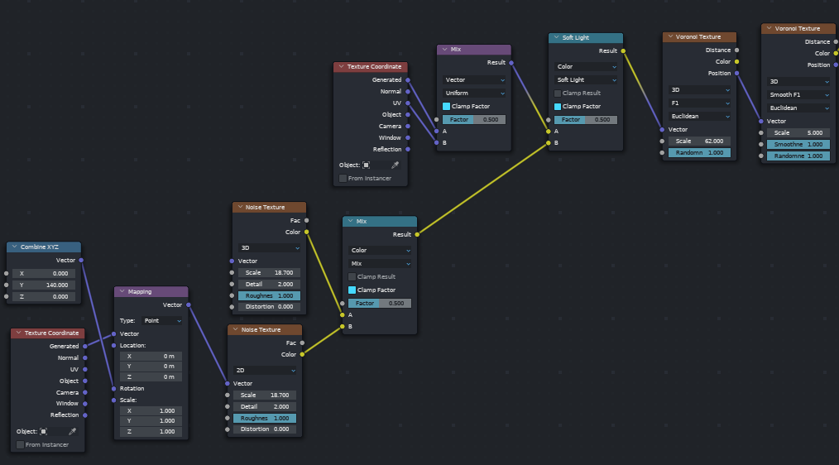Click Smooth F1 Voronoi Vector input socket
Viewport: 839px width, 465px height.
coord(761,122)
